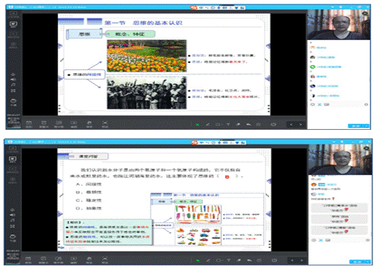The width and height of the screenshot is (380, 270).
Task: Select the text T tool in the quiz-slide window
Action: point(229,261)
